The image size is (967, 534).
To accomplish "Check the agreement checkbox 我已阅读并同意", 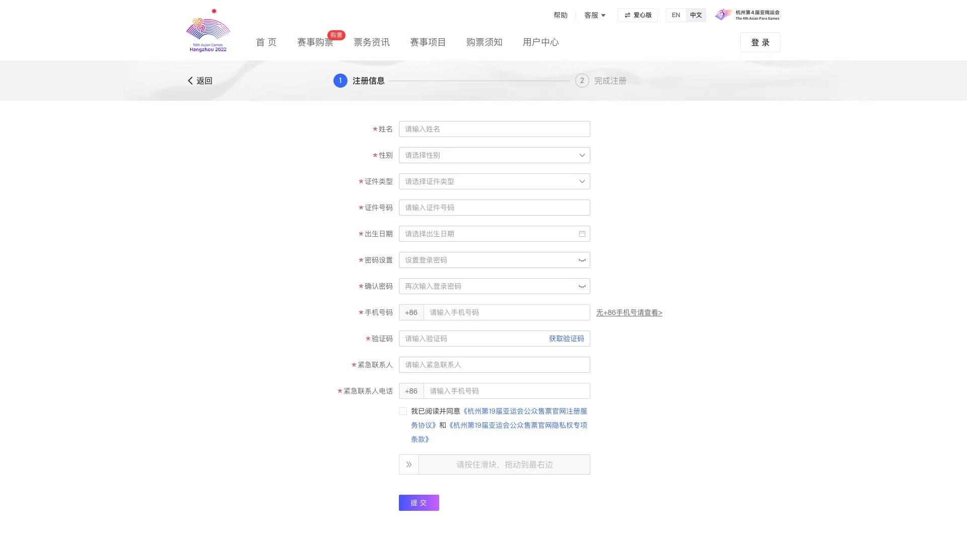I will point(403,411).
